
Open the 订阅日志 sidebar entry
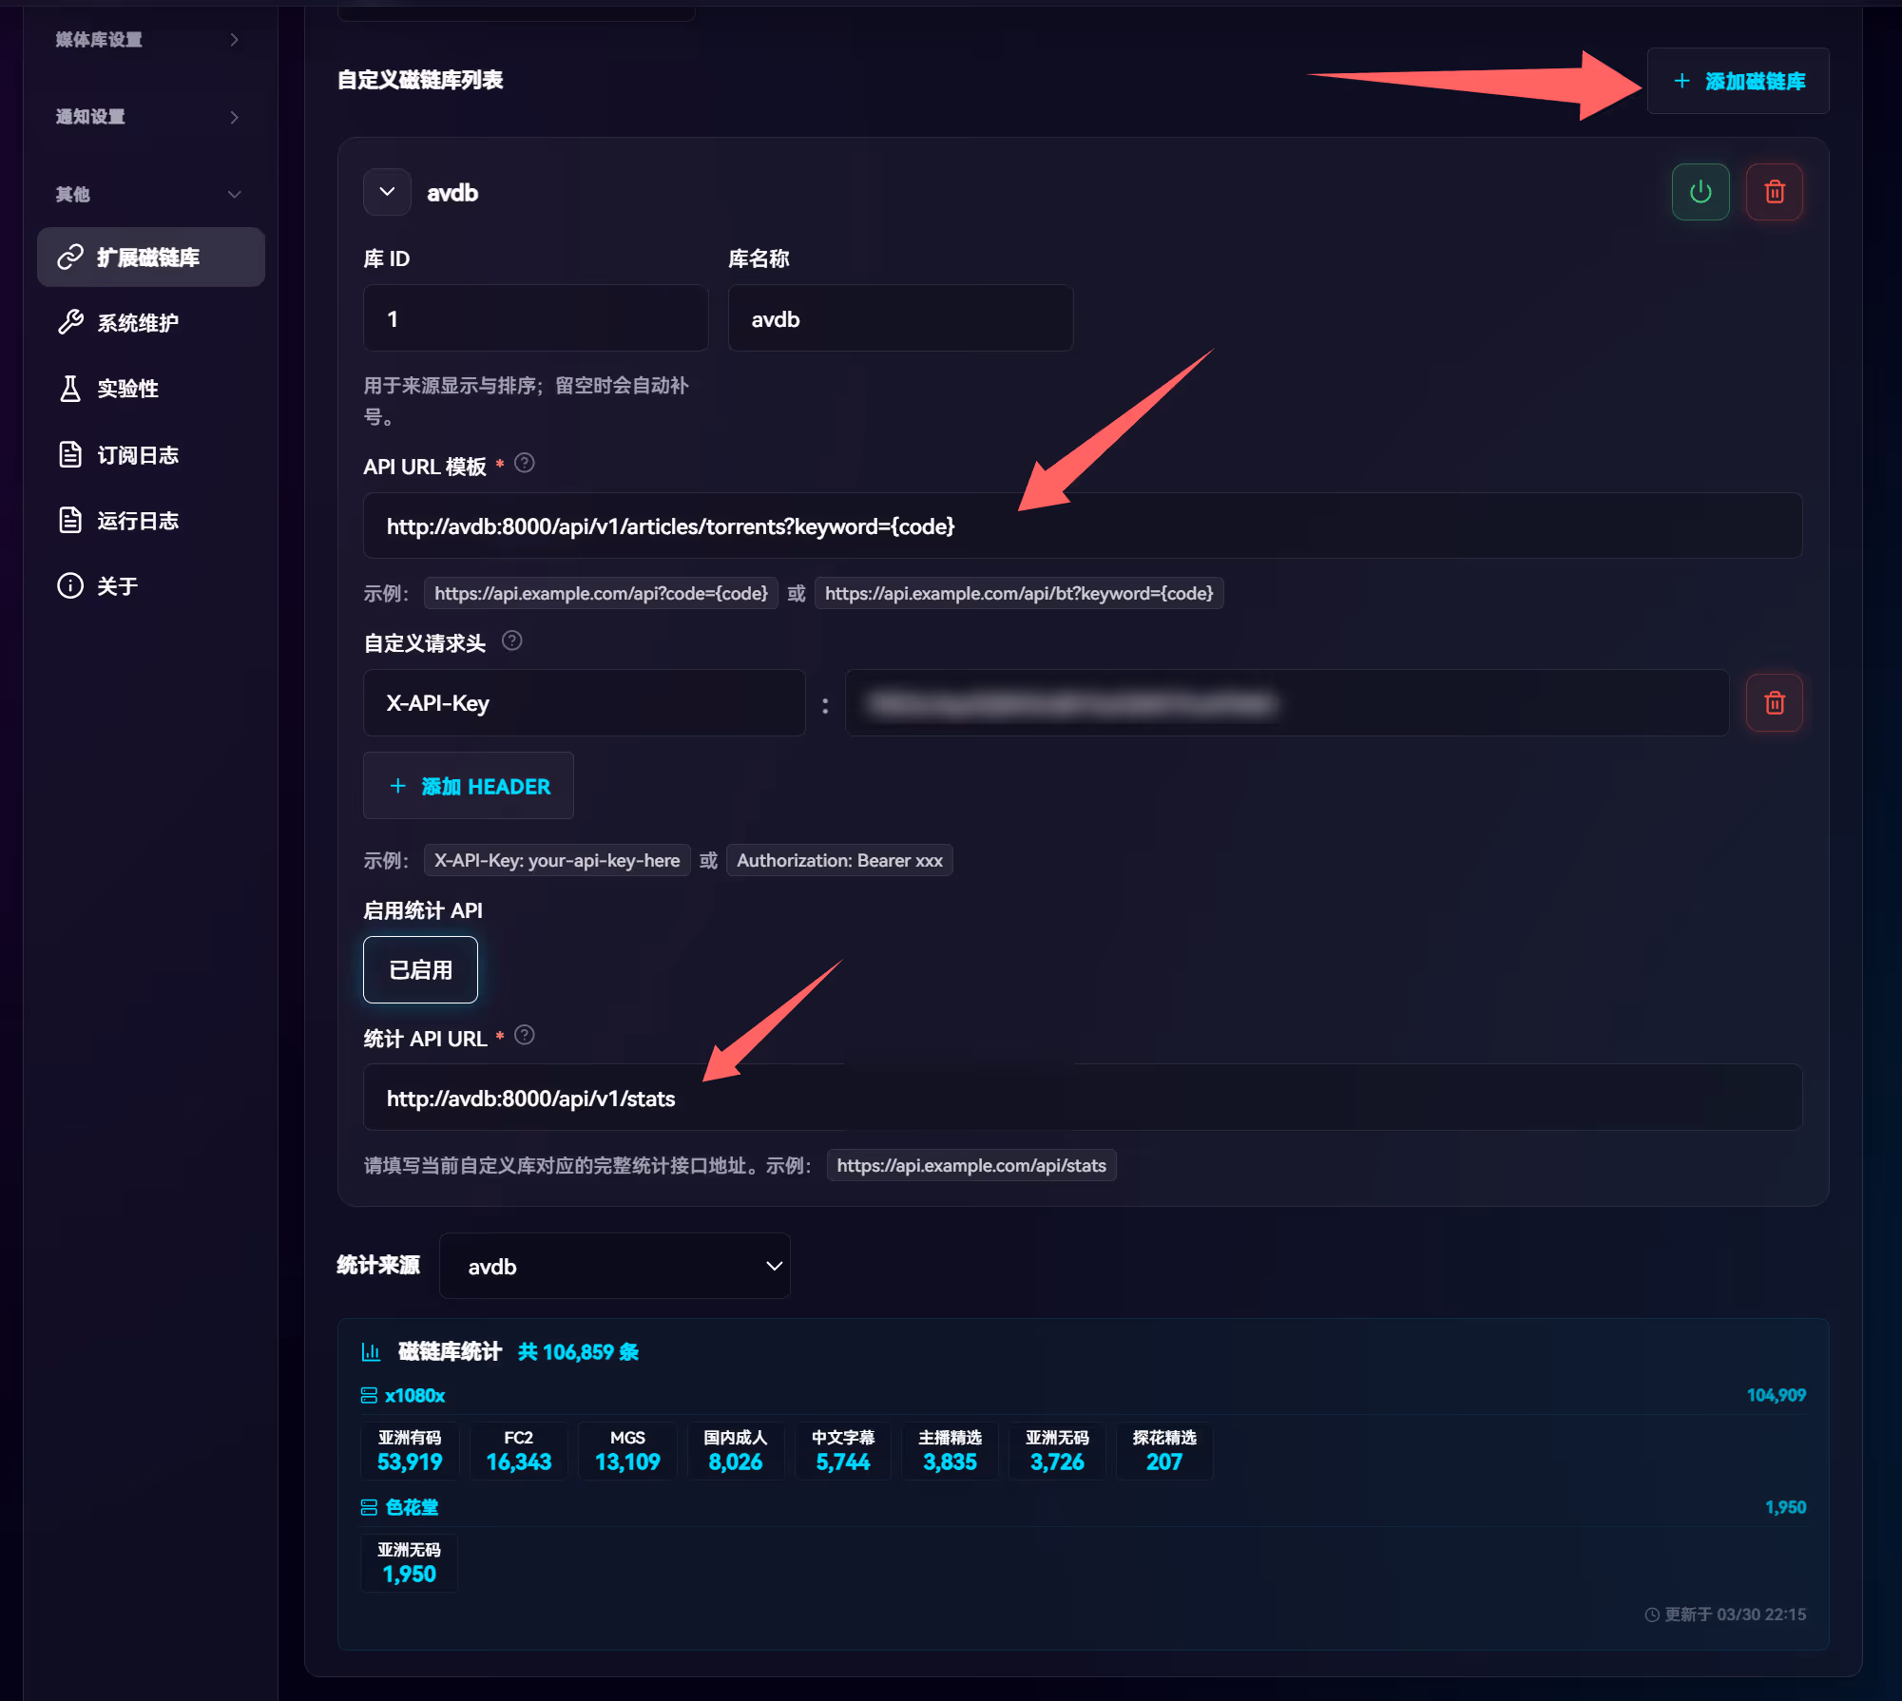pyautogui.click(x=138, y=455)
